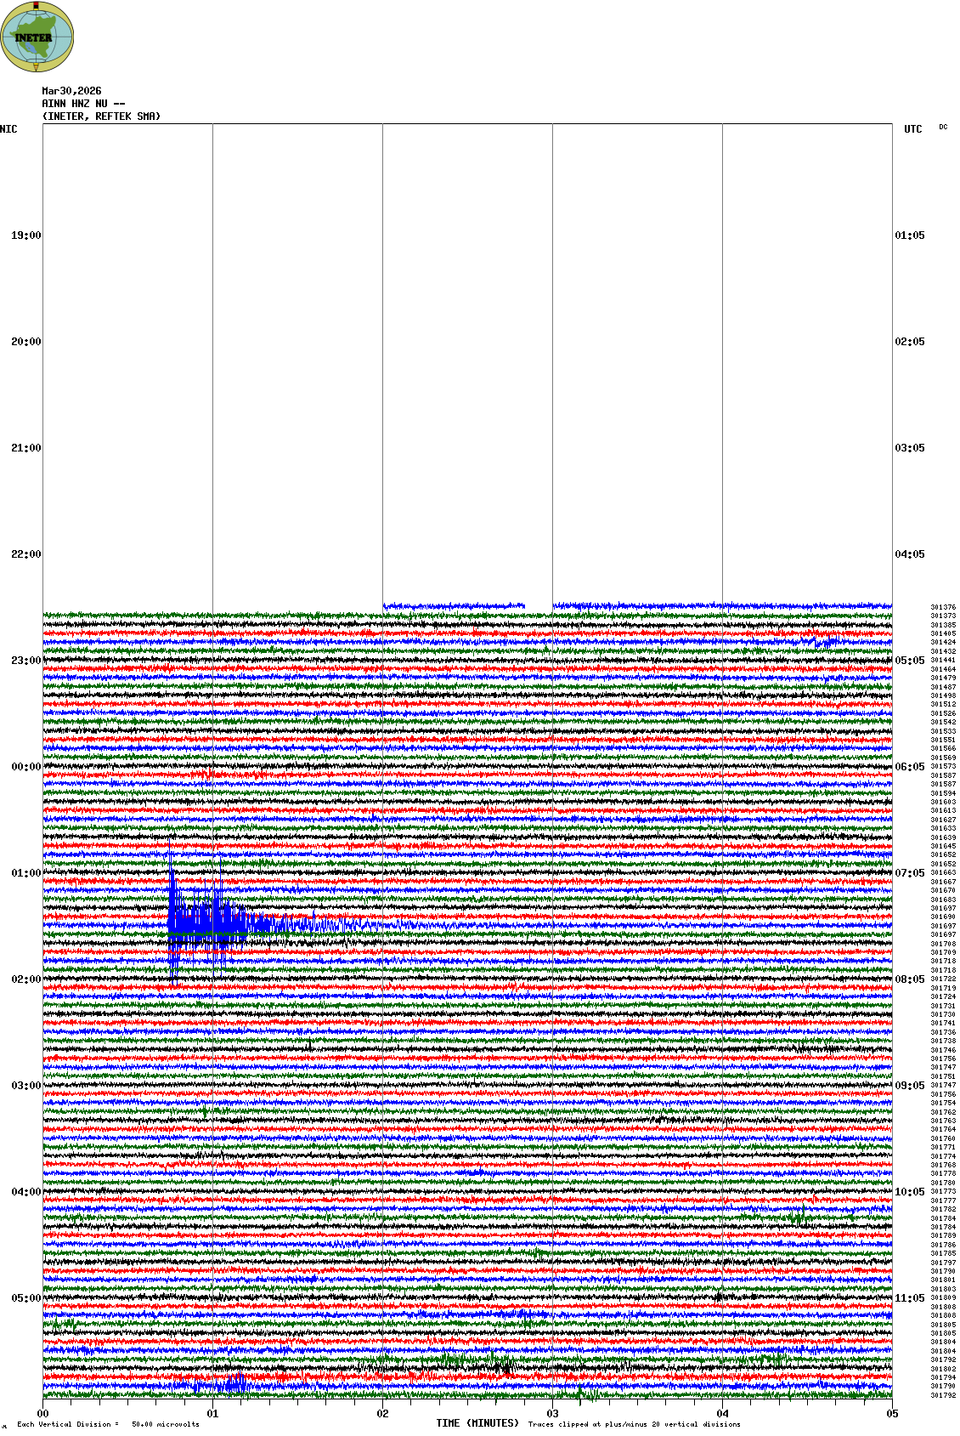Click the Mar30,2026 date label
The width and height of the screenshot is (960, 1436).
(71, 91)
